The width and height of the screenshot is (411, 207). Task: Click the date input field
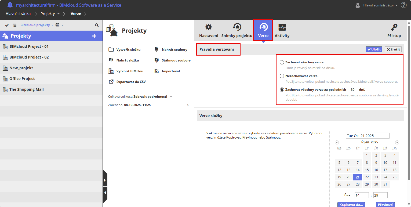(x=368, y=136)
